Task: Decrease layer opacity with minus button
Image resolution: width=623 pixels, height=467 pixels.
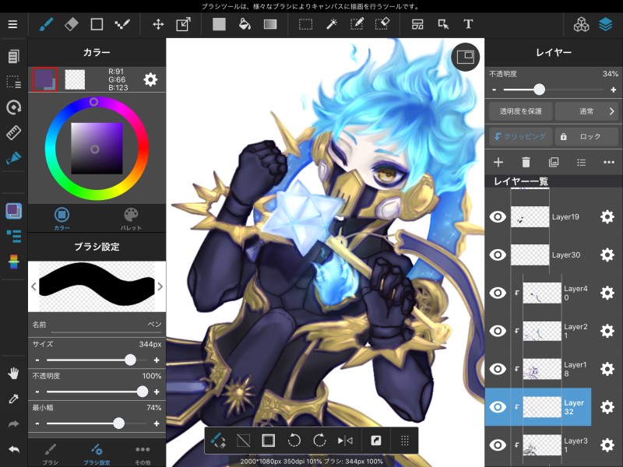Action: 494,90
